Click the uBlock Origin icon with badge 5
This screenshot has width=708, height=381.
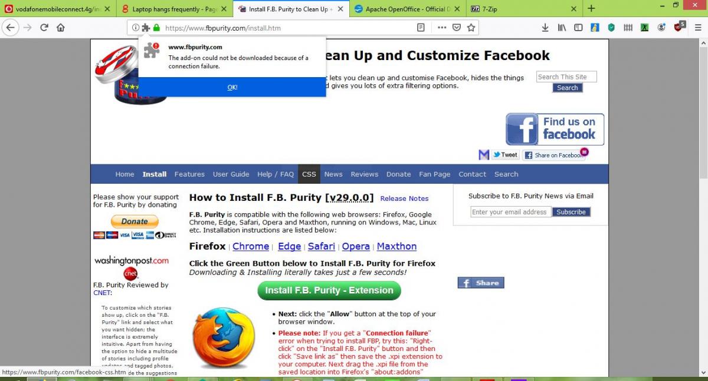pos(678,27)
